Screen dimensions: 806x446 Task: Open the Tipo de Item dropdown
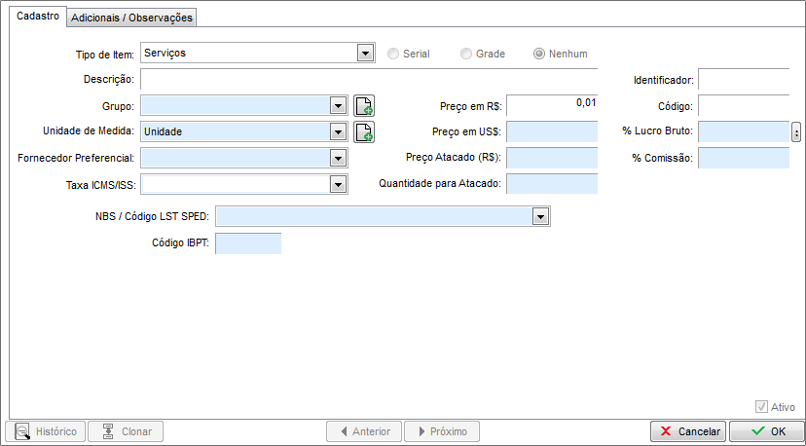(366, 54)
